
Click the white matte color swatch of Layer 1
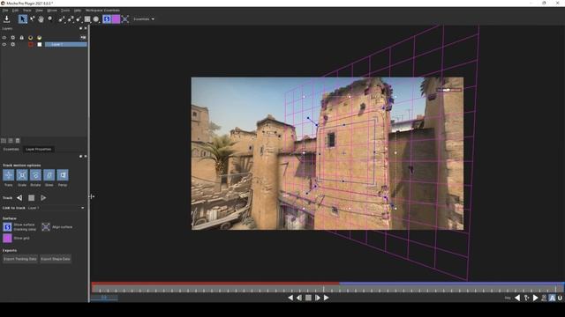coord(39,45)
